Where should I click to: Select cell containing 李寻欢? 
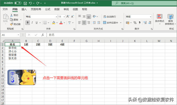coord(13,48)
